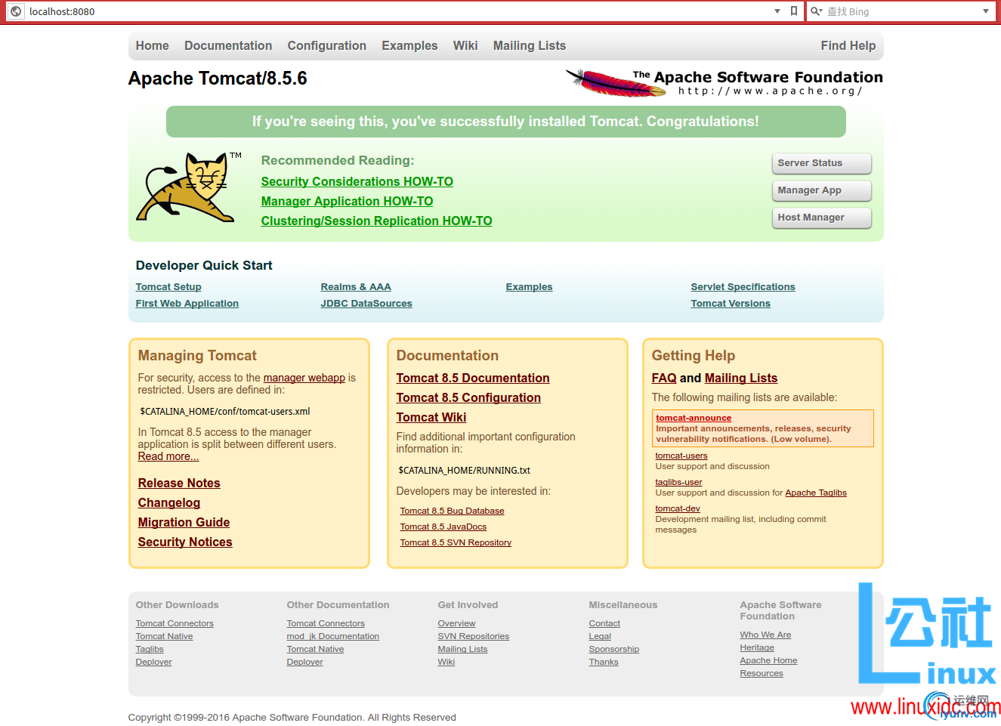Open the Wiki nav item

465,45
